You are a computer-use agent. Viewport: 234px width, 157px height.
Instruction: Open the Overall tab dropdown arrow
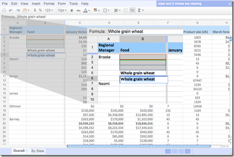coord(27,151)
